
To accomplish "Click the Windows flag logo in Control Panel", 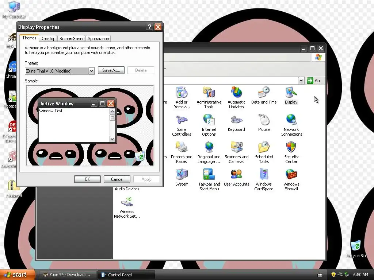I will click(x=318, y=57).
